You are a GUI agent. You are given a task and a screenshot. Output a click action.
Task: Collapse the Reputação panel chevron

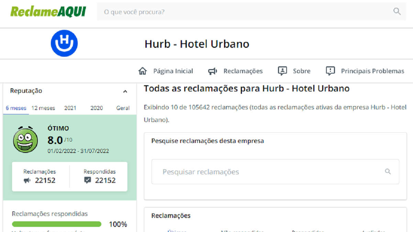pos(125,91)
